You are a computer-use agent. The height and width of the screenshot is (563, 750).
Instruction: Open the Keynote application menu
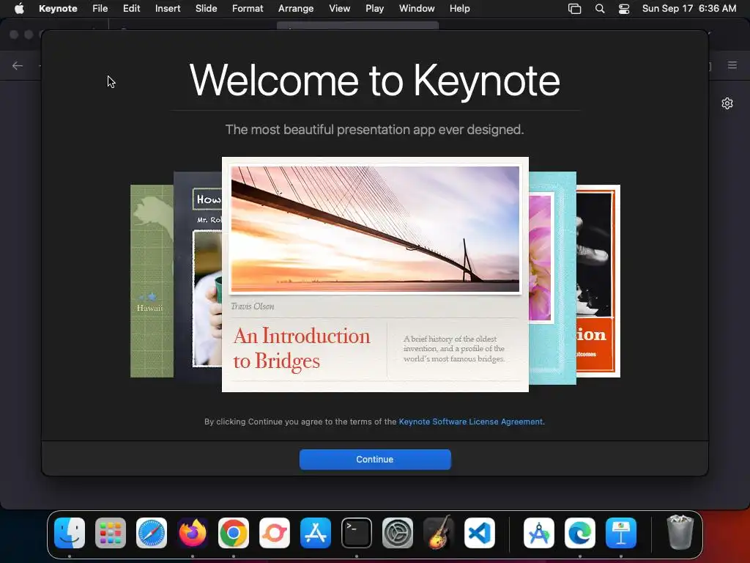click(58, 9)
